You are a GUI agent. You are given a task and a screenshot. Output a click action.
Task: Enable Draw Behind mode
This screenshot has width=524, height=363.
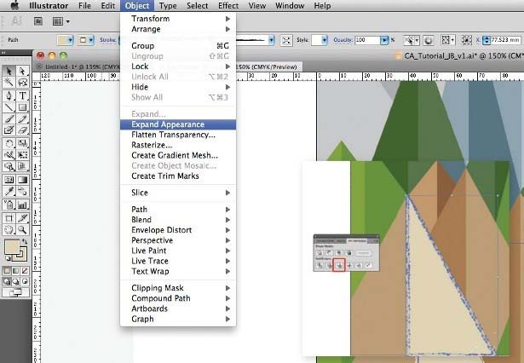[x=15, y=281]
